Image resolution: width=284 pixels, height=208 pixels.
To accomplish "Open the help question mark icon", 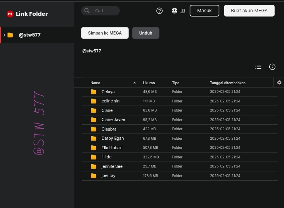I will (x=159, y=11).
